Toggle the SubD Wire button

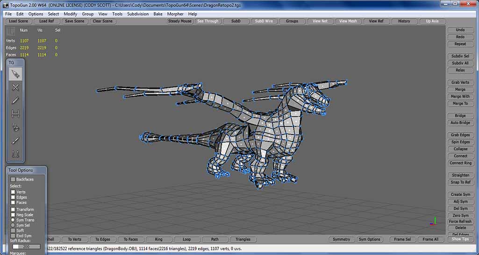click(x=264, y=21)
